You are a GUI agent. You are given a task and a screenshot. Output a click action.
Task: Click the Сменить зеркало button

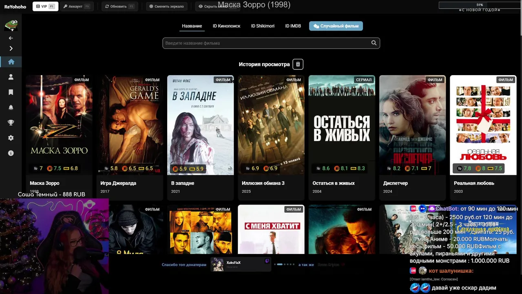click(x=166, y=7)
